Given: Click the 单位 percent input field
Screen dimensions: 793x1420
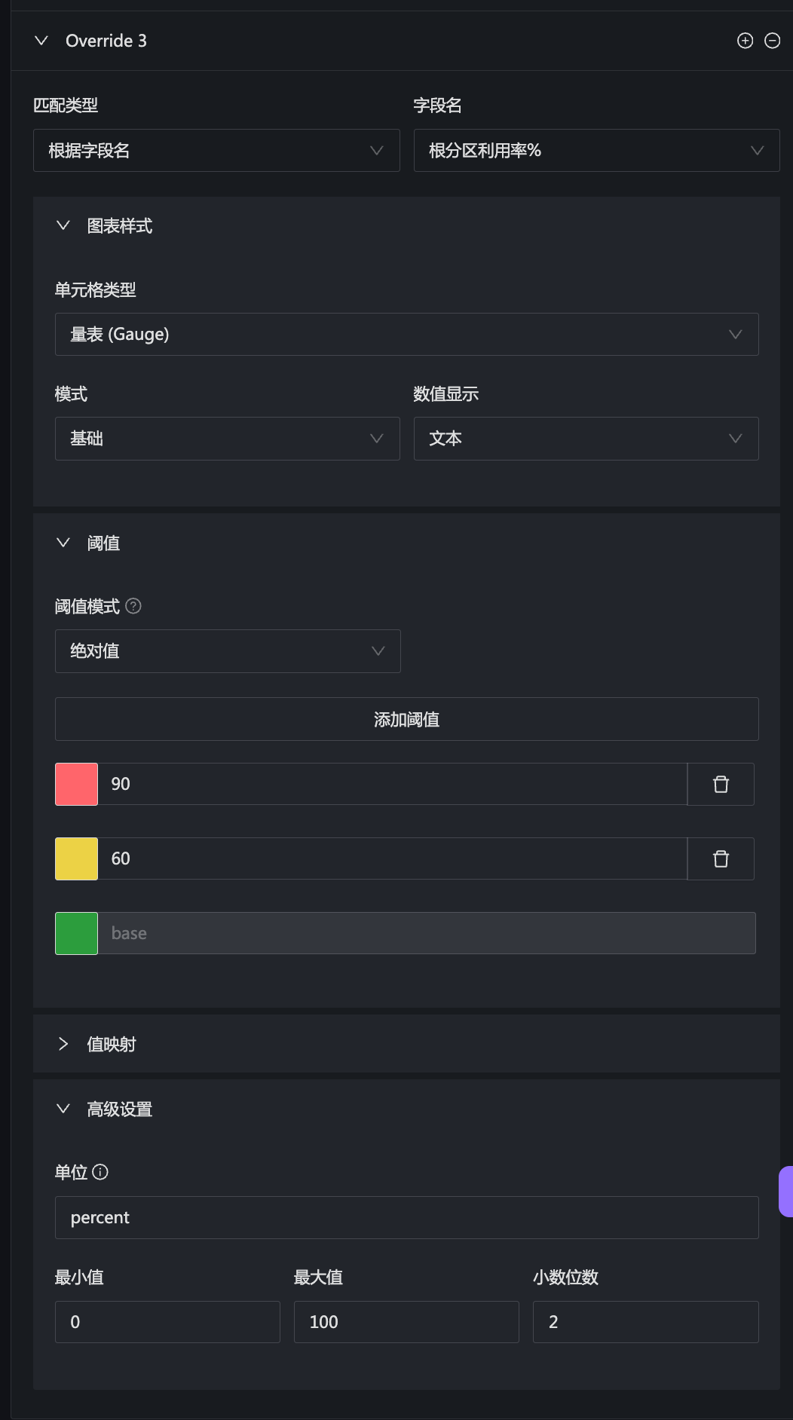Looking at the screenshot, I should [406, 1217].
